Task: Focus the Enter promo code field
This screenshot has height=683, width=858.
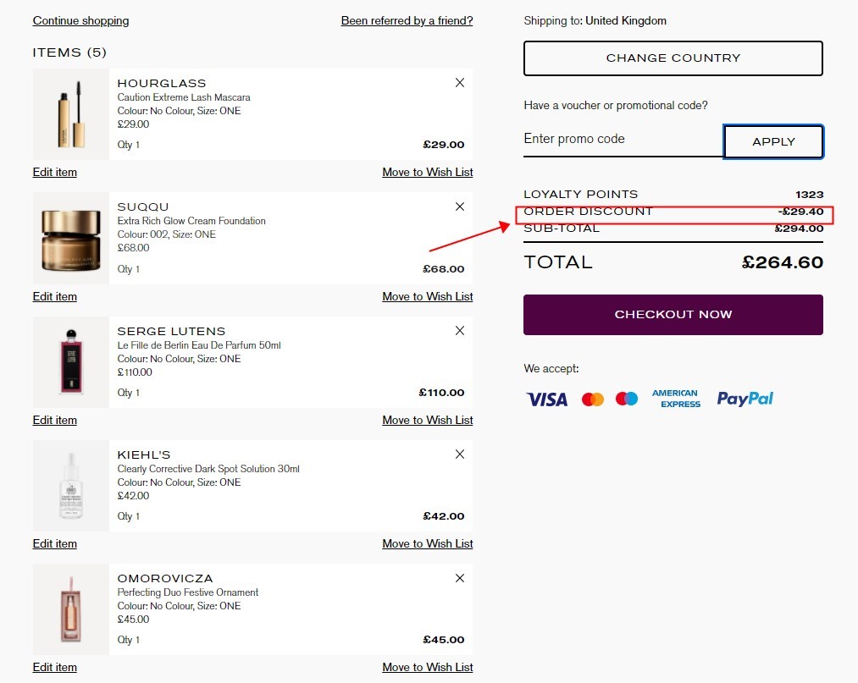Action: click(623, 139)
